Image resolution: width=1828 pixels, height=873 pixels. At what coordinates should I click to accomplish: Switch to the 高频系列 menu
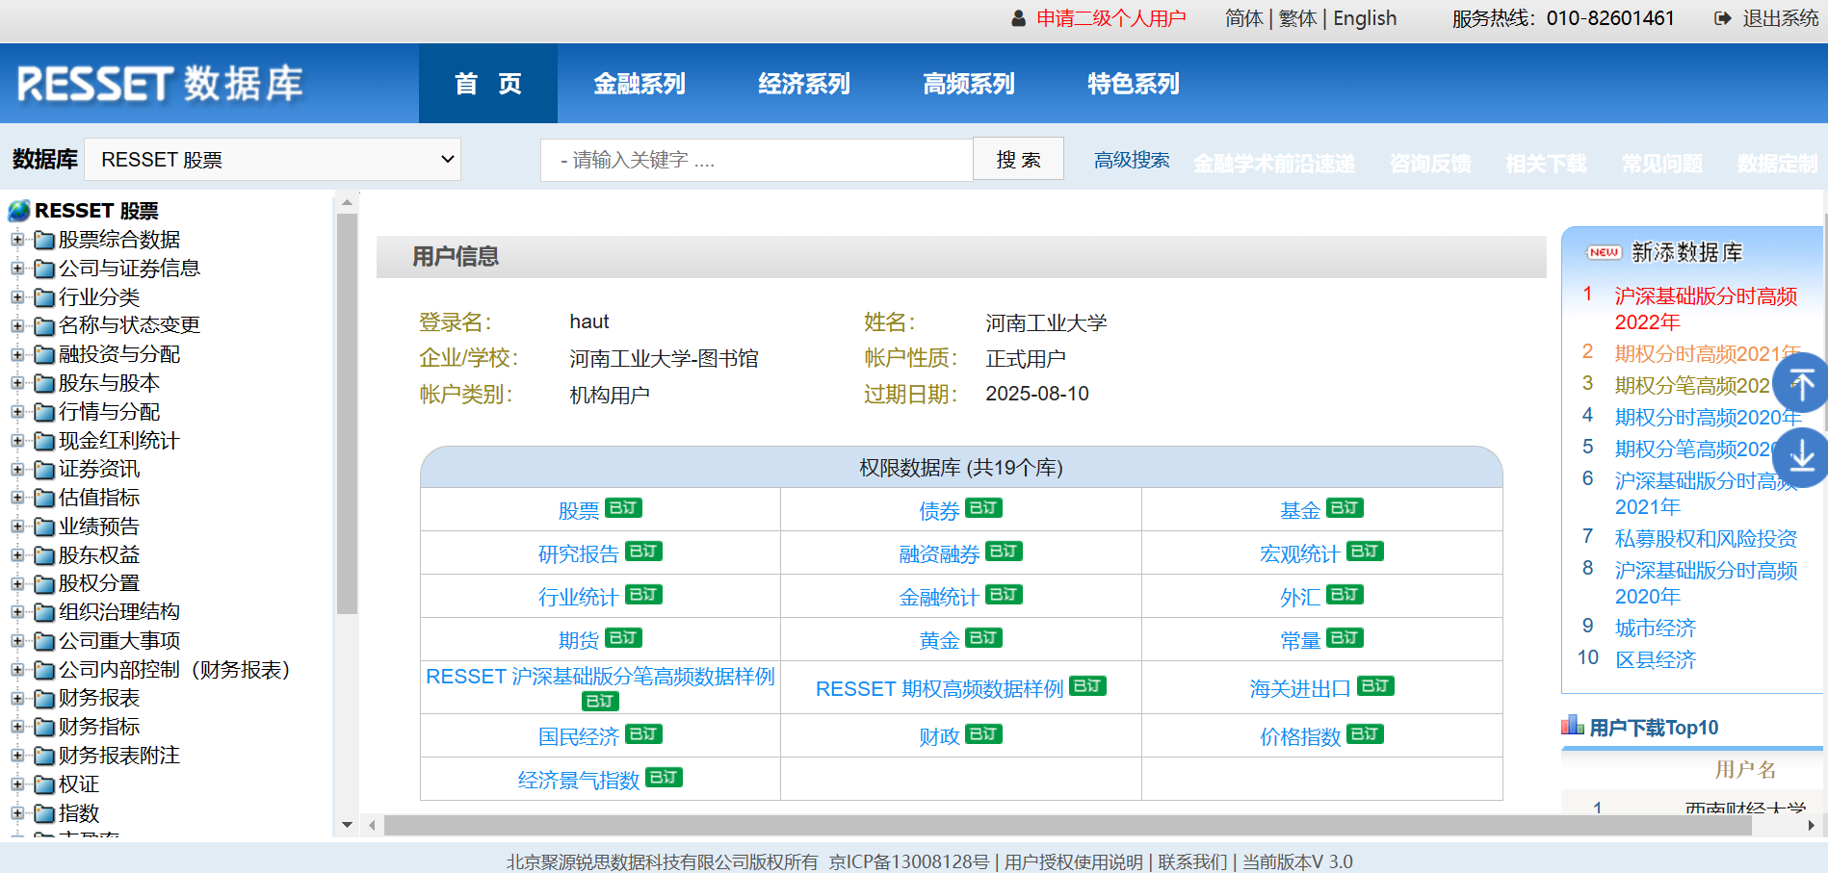(968, 84)
